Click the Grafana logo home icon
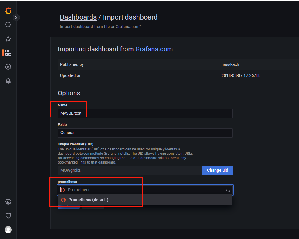Image resolution: width=299 pixels, height=239 pixels. [8, 11]
